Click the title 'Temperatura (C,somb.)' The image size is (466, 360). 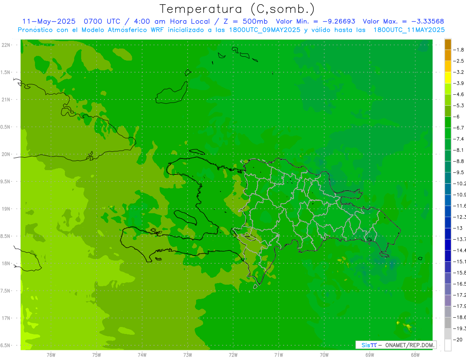pos(237,9)
